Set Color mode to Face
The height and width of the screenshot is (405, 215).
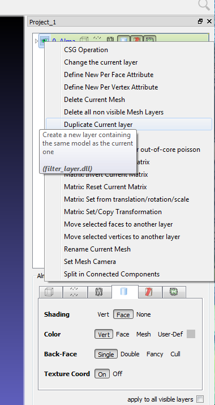point(123,334)
